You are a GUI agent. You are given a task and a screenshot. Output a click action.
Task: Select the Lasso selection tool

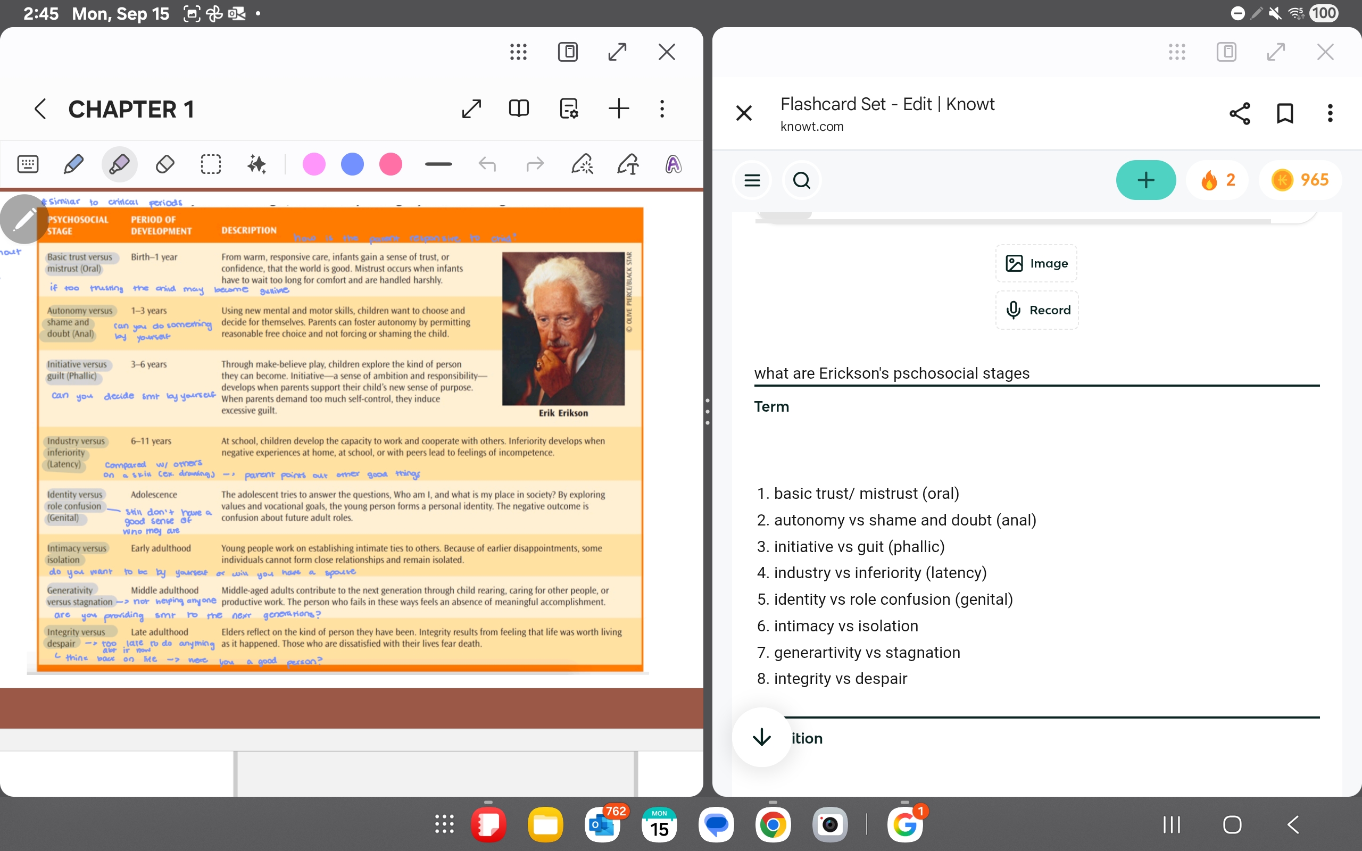click(x=211, y=164)
